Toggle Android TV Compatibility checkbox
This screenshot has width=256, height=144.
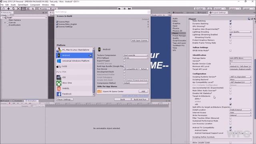pos(230,128)
